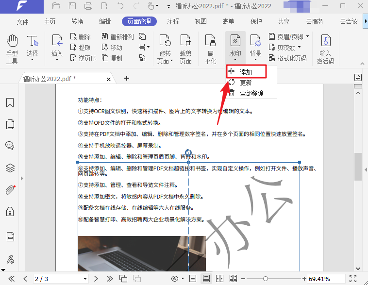Viewport: 368px width, 285px height.
Task: Open the Bookmarks side panel
Action: [10, 102]
